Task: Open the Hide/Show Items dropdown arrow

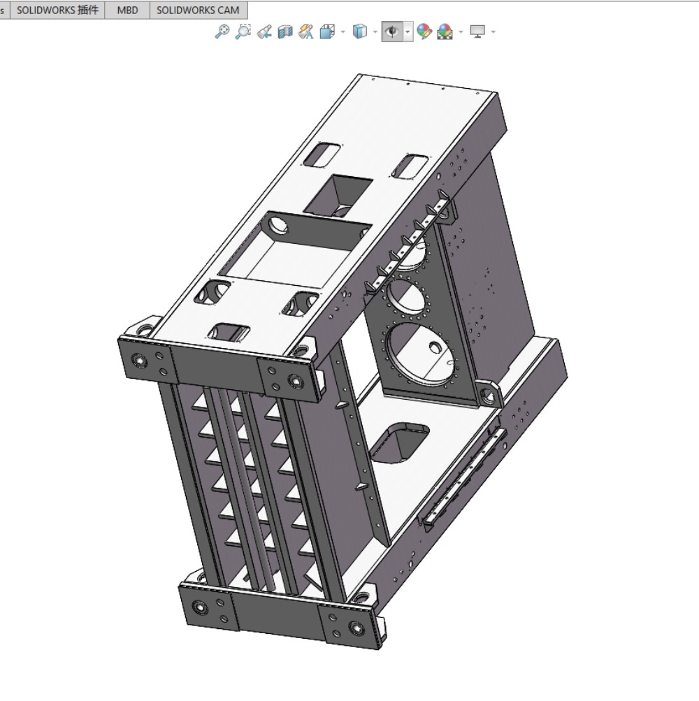Action: click(408, 32)
